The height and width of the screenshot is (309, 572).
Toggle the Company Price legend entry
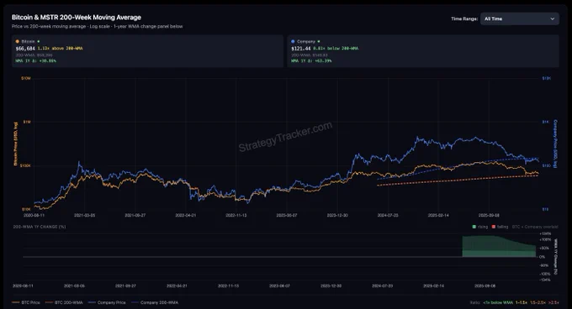[x=107, y=302]
